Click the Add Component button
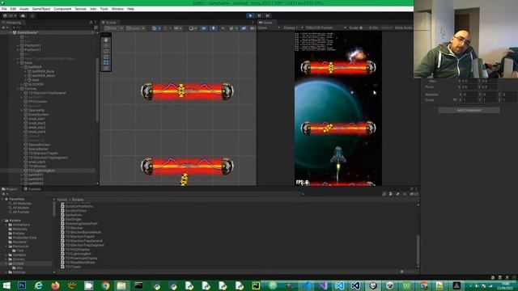518x291 pixels. coord(469,110)
